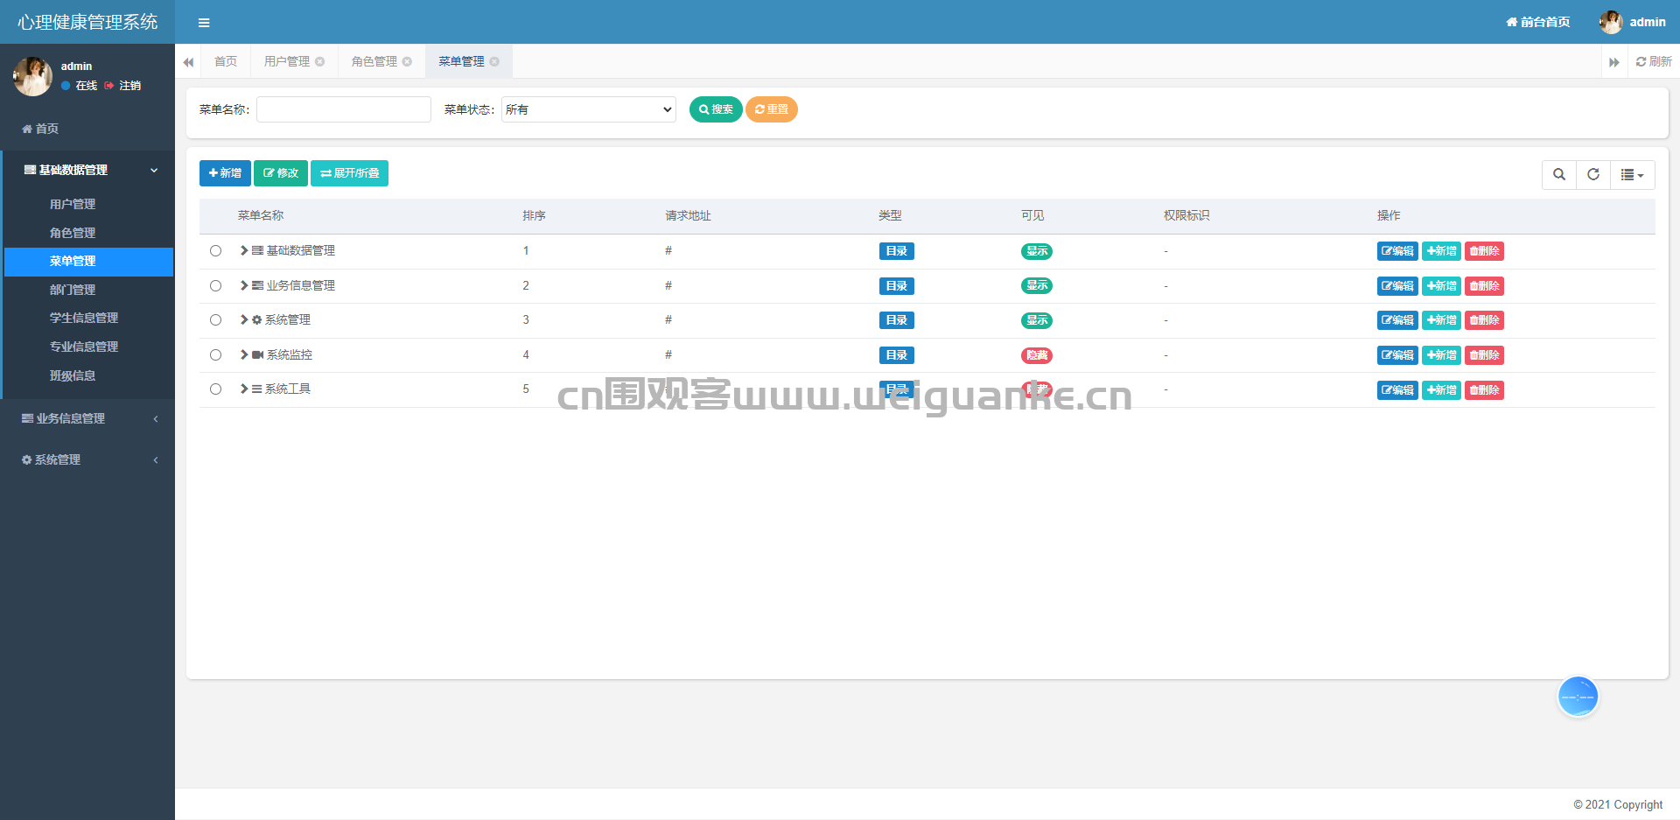Viewport: 1680px width, 820px height.
Task: Click 编辑 for 系统监控 row
Action: tap(1397, 355)
